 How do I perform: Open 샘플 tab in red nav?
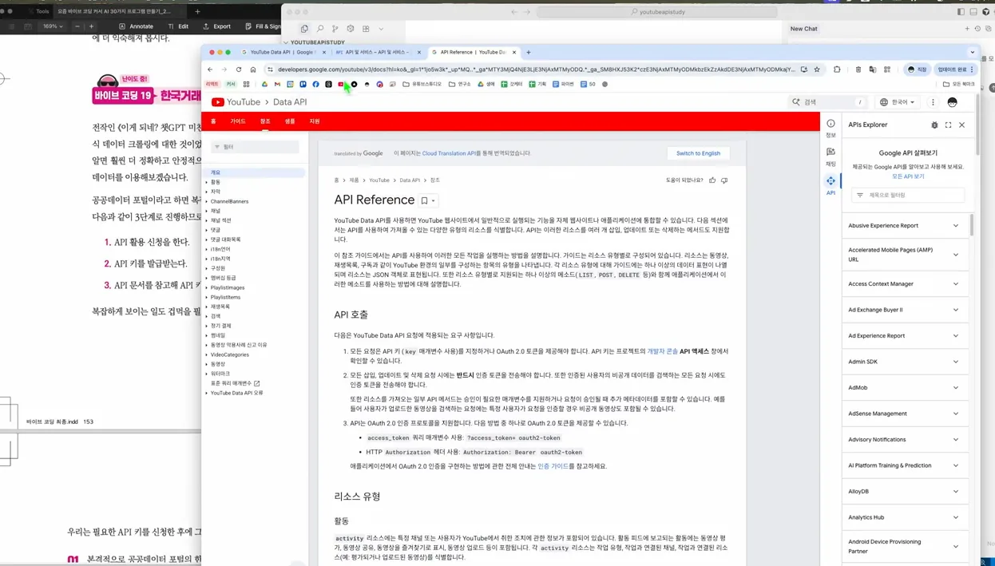coord(290,121)
